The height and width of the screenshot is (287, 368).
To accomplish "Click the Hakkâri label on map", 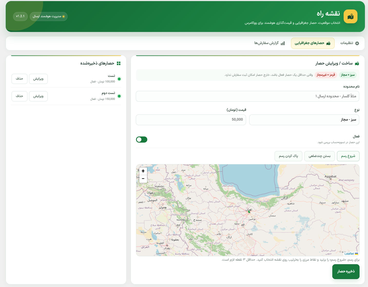I will coord(159,186).
